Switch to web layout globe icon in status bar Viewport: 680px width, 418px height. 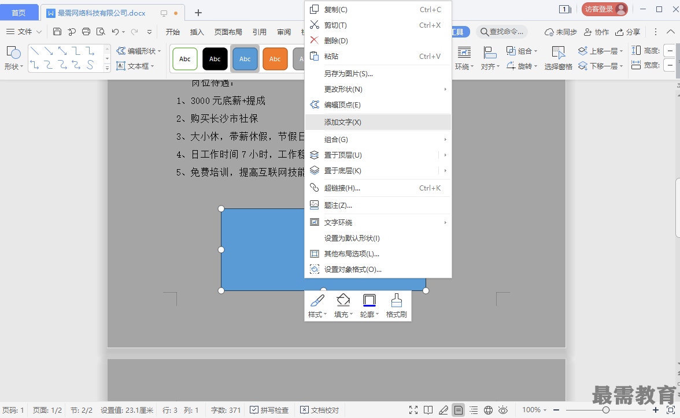(x=488, y=410)
